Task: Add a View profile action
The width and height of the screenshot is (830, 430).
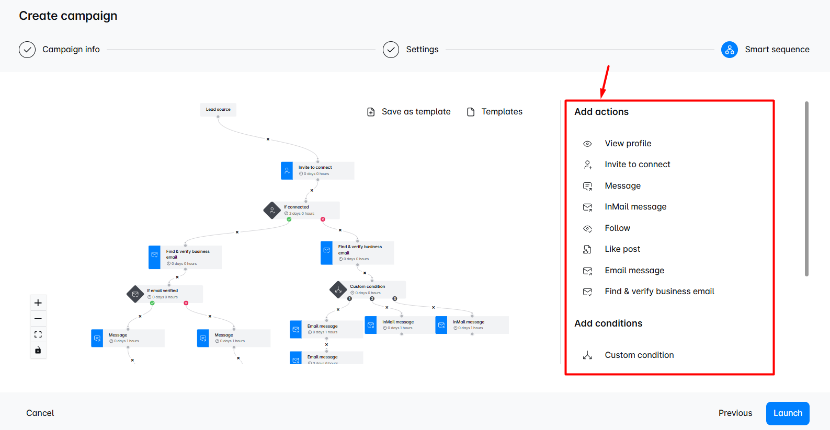Action: coord(628,144)
